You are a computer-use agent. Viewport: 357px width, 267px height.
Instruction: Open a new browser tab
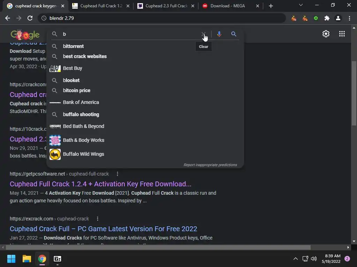click(x=271, y=6)
